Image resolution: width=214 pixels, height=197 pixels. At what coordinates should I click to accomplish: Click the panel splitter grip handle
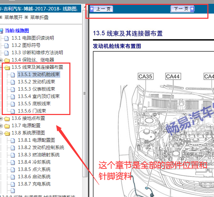pos(85,93)
